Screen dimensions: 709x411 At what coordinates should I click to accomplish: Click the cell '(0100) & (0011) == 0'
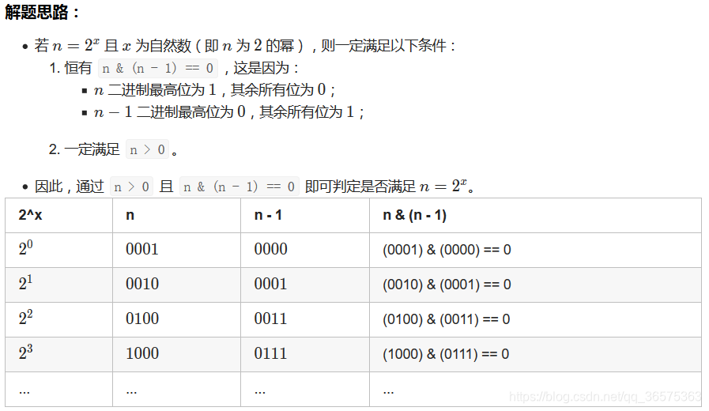click(535, 319)
